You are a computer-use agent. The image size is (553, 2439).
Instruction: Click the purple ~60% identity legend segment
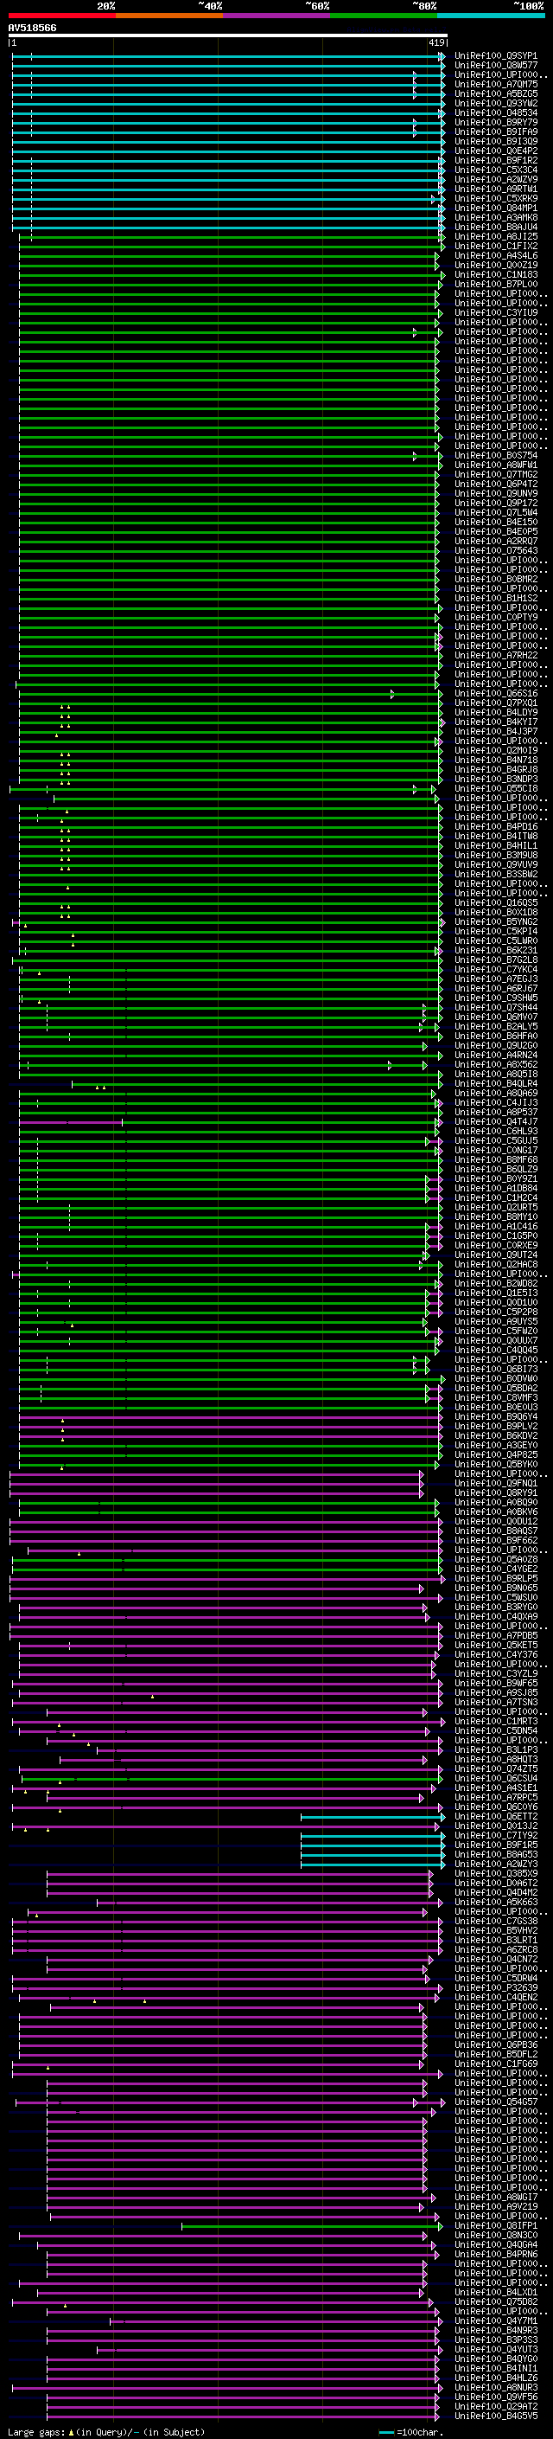click(276, 16)
